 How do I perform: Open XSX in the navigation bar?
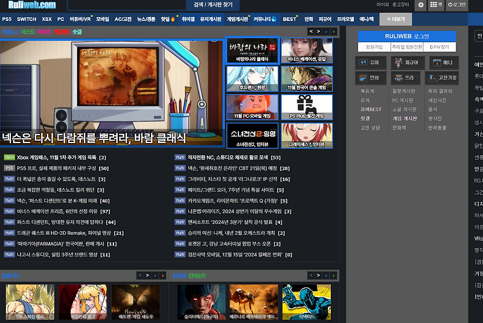[x=47, y=19]
